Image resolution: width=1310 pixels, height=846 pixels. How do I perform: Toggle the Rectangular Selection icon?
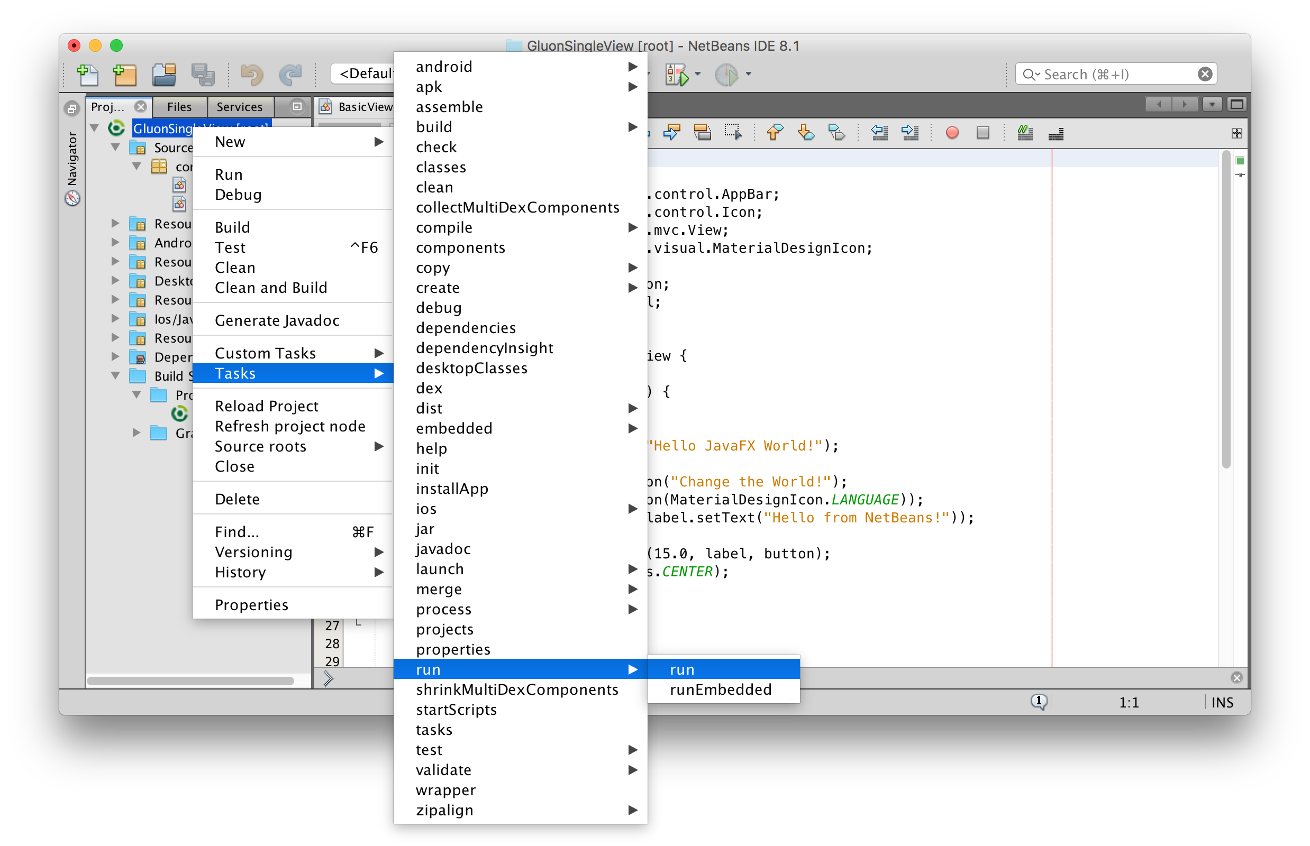click(732, 132)
